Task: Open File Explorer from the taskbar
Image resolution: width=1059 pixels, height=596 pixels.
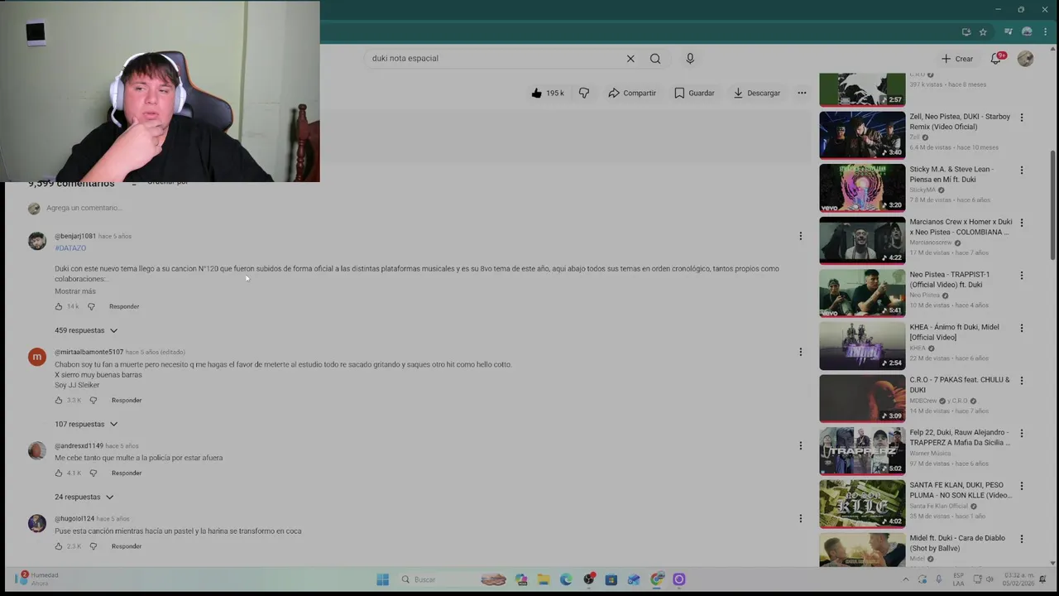Action: (544, 579)
